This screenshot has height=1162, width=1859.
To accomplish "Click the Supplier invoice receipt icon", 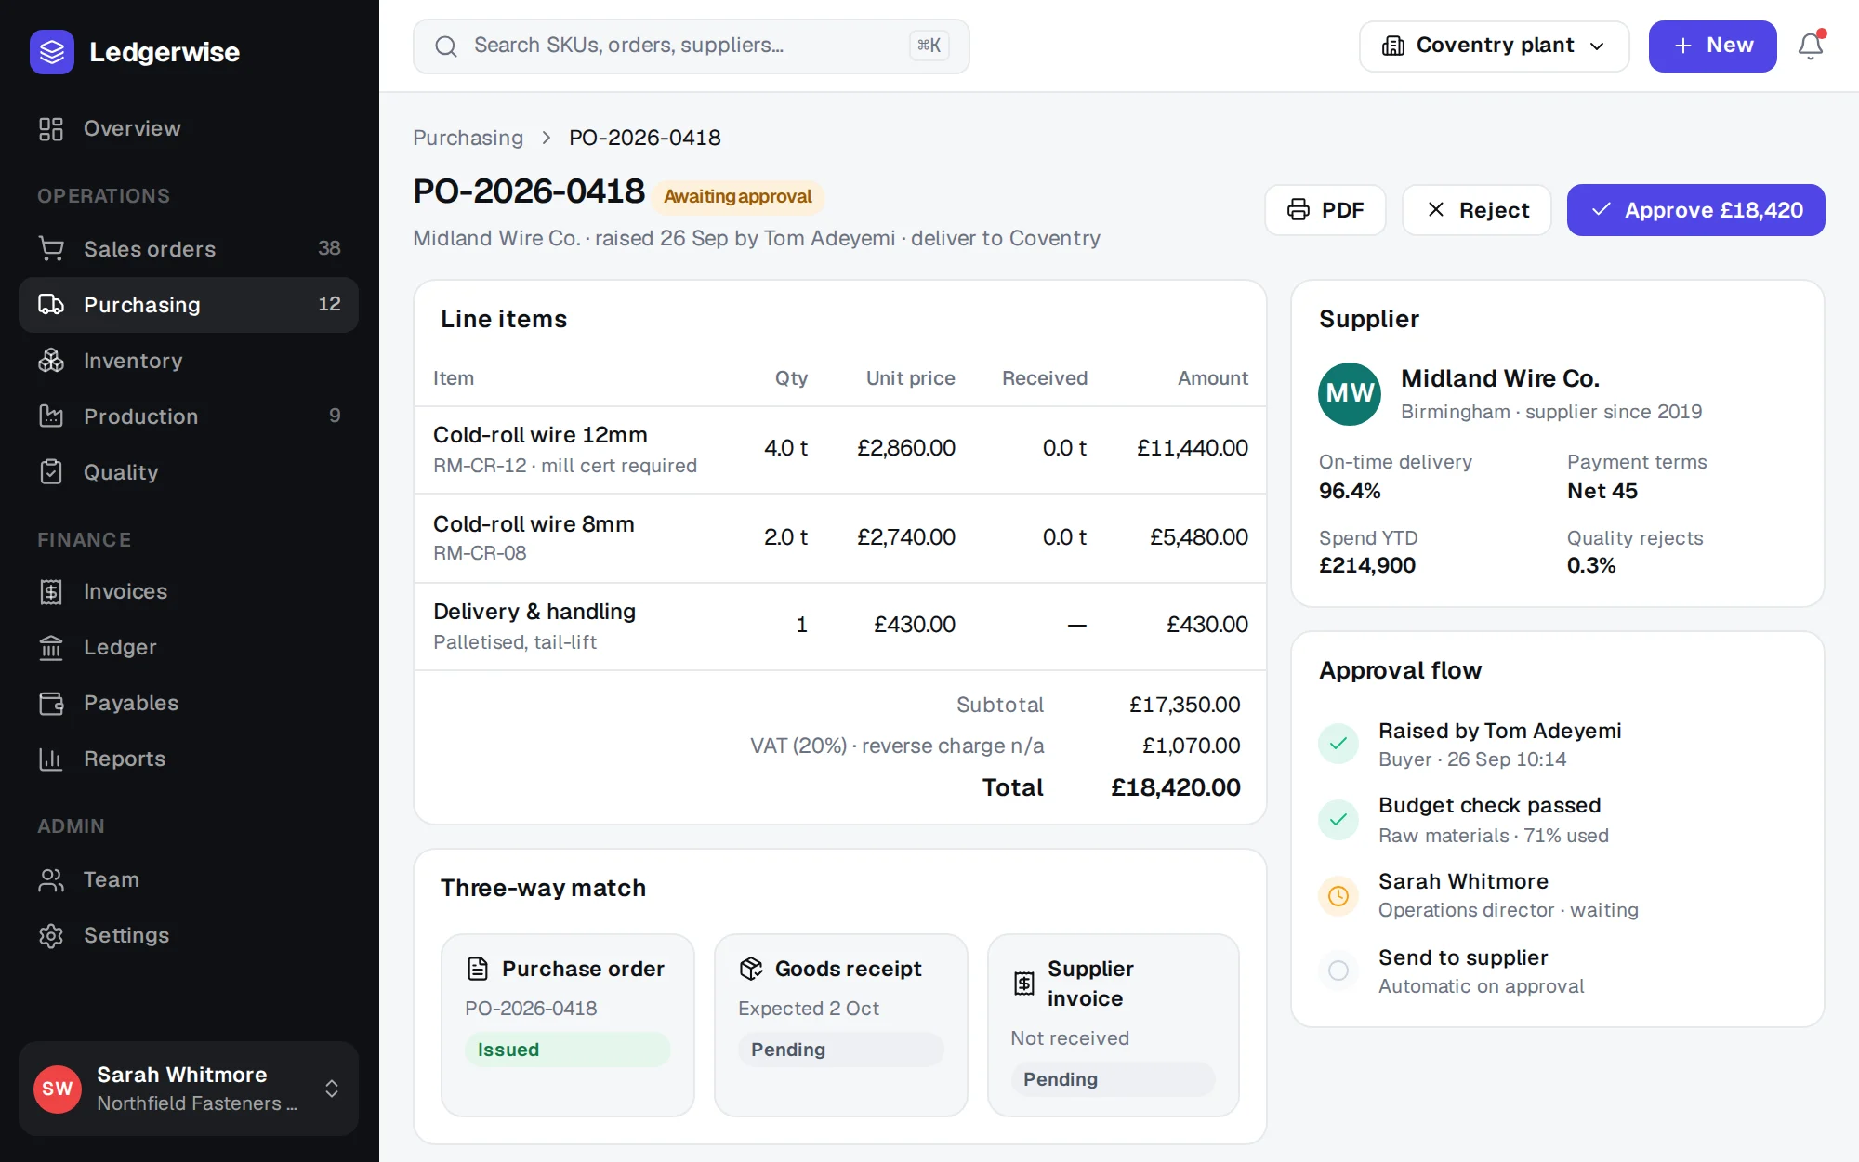I will coord(1023,984).
